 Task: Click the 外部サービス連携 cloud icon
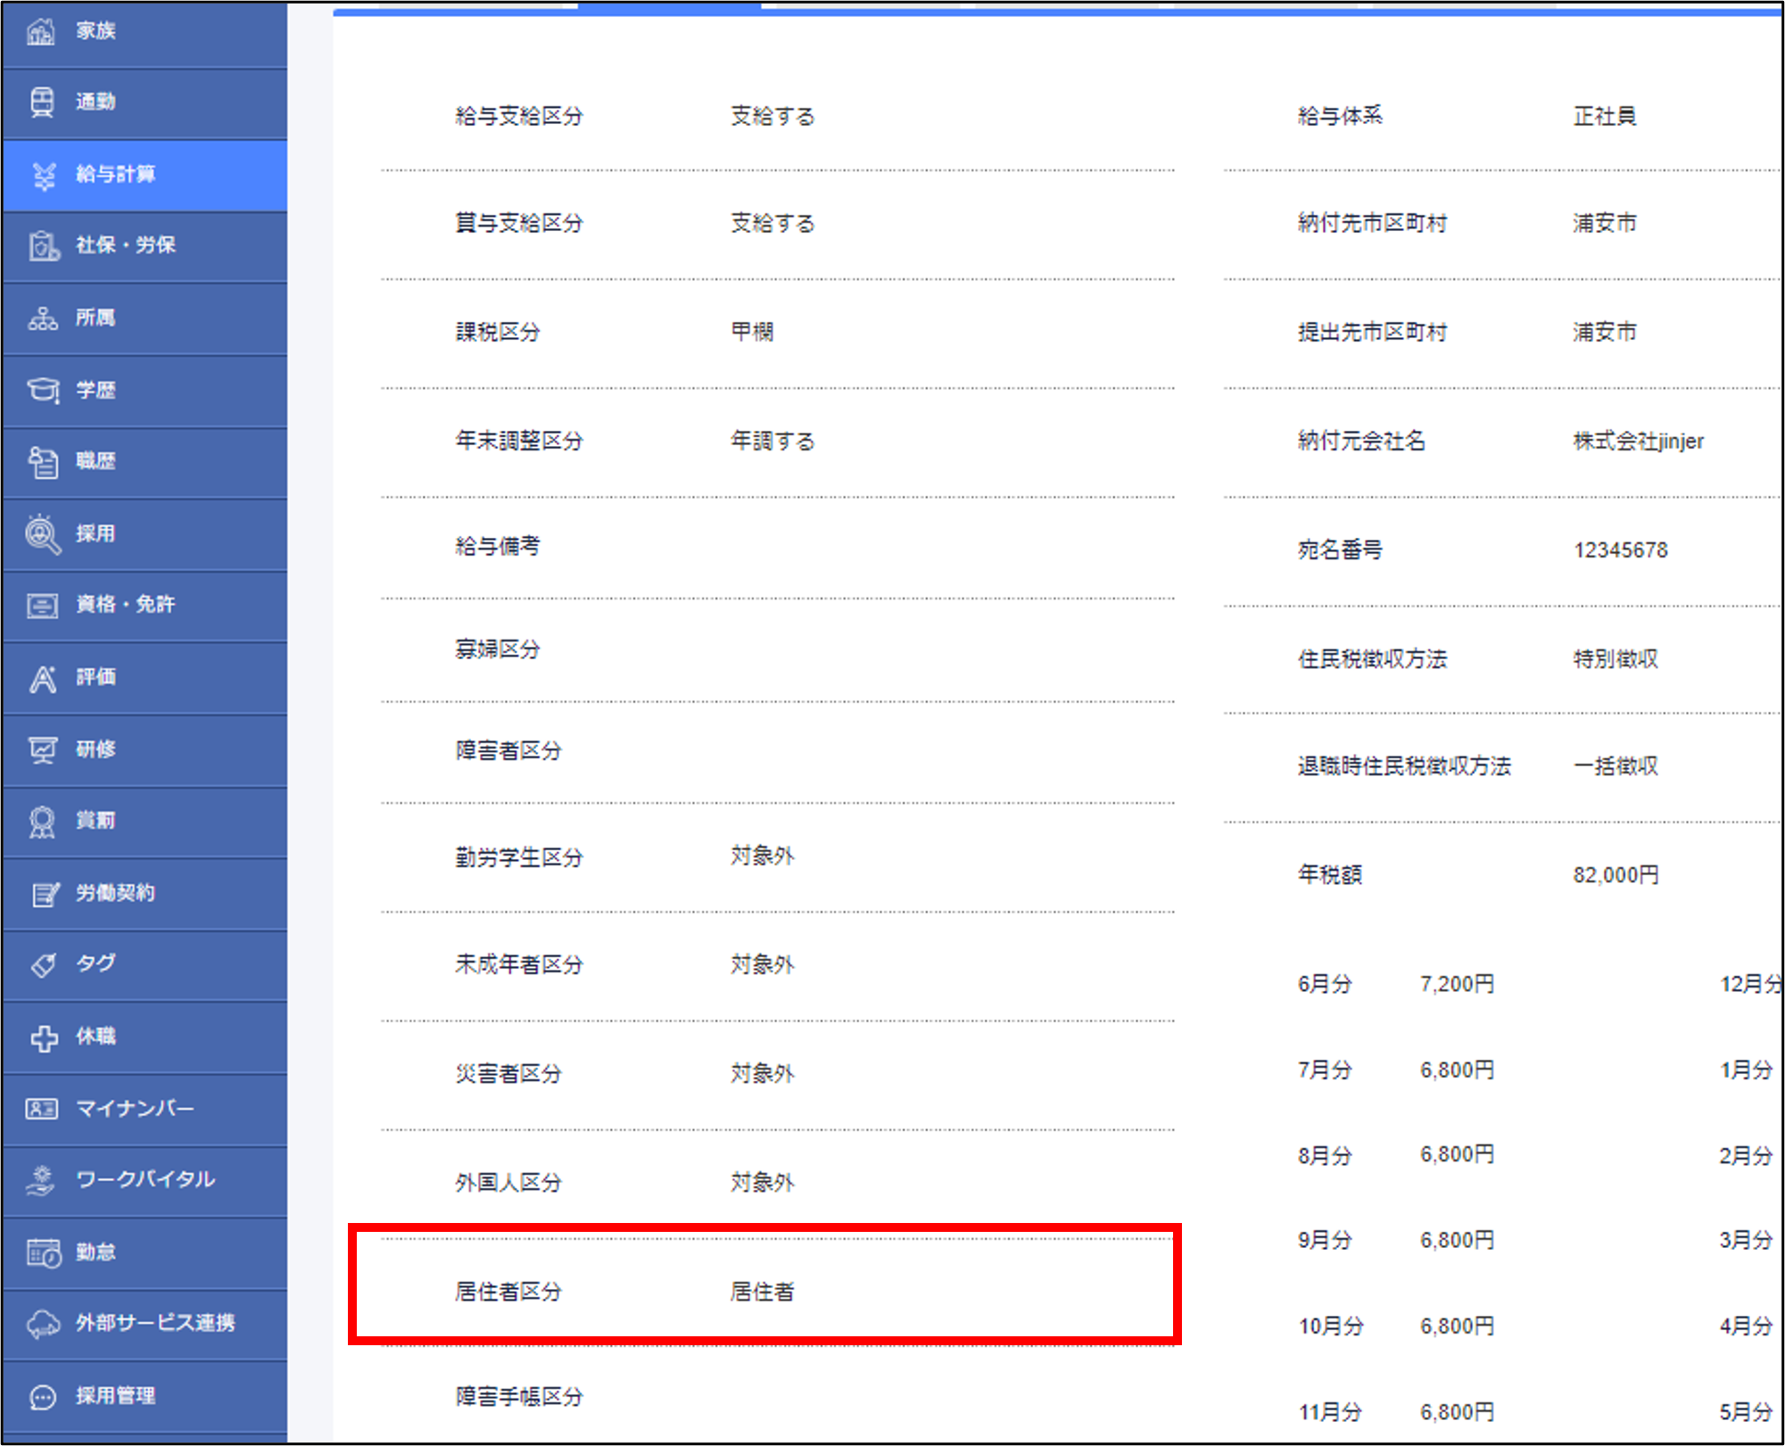[x=43, y=1324]
